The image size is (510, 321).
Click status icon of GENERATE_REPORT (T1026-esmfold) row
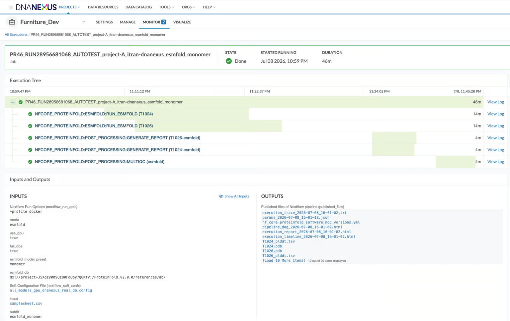coord(30,138)
